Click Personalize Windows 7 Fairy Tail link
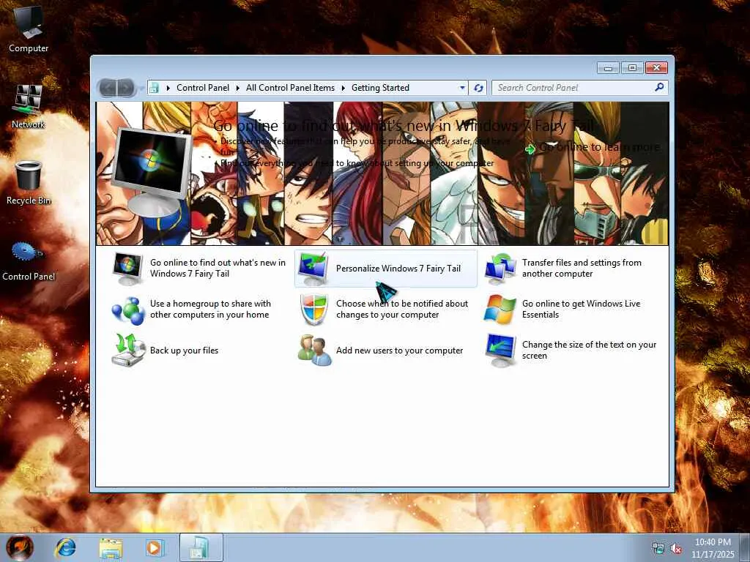This screenshot has width=750, height=562. [398, 269]
